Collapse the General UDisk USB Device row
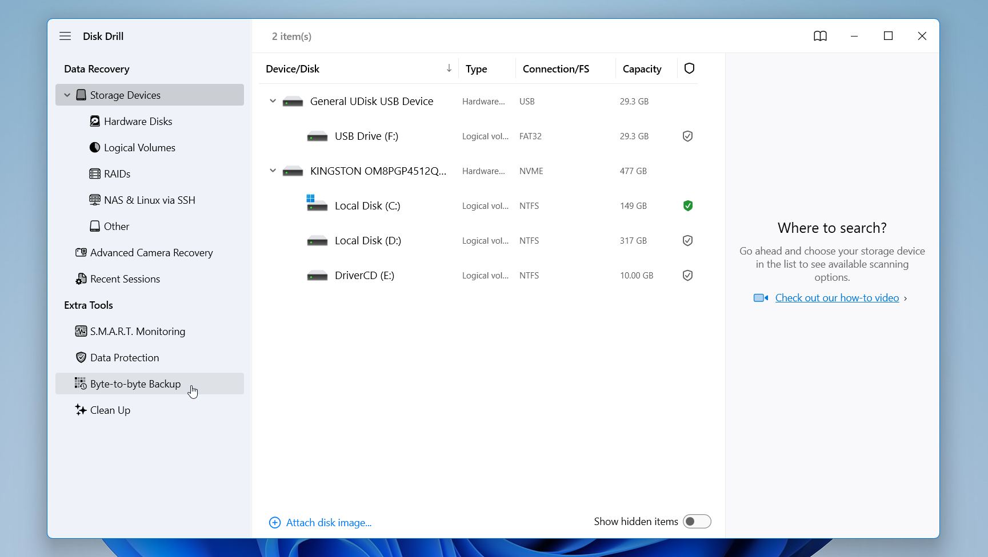Image resolution: width=988 pixels, height=557 pixels. (x=273, y=101)
